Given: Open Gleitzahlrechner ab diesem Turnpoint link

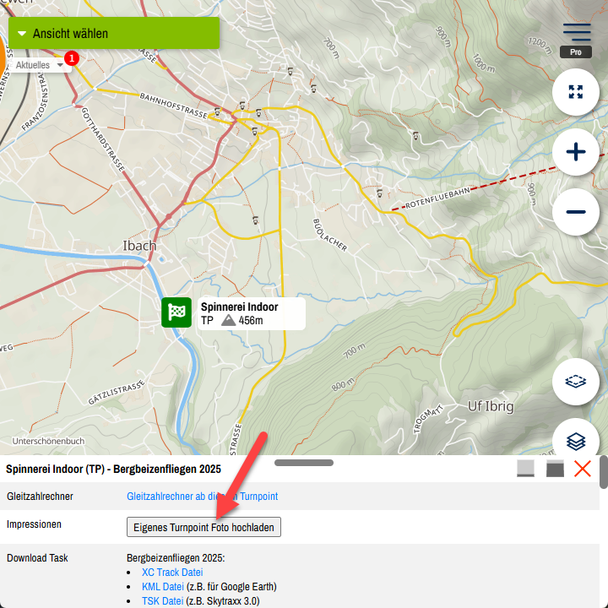Looking at the screenshot, I should pos(202,497).
